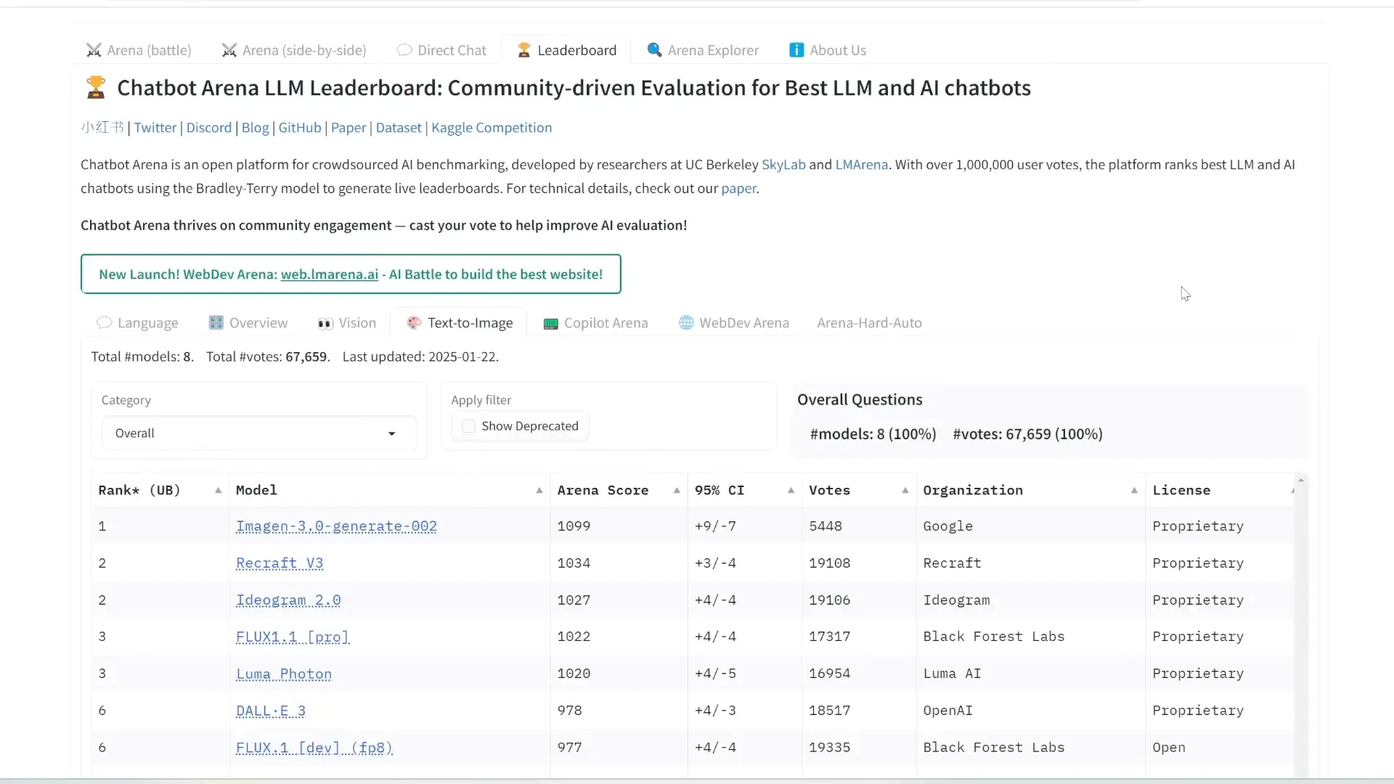Click the swords icon beside Arena (side-by-side)
The image size is (1394, 784).
pyautogui.click(x=229, y=50)
